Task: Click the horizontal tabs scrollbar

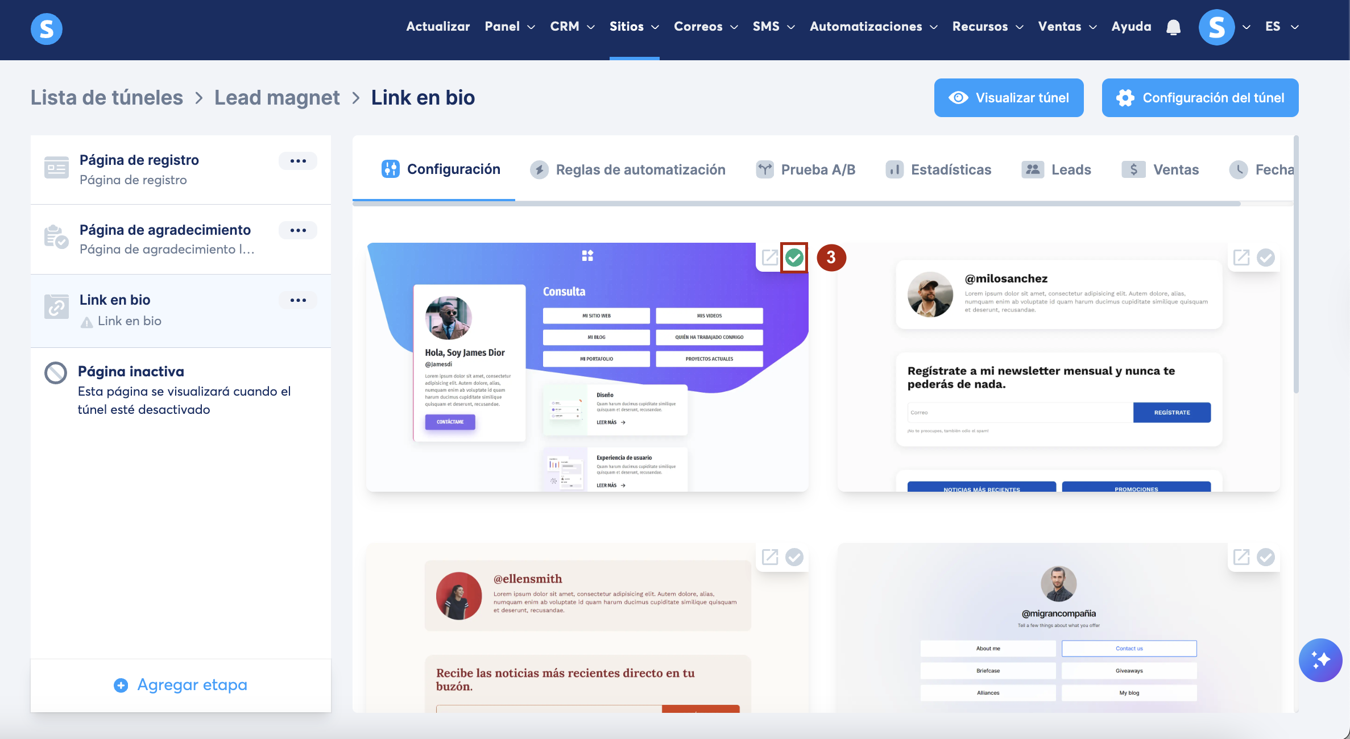Action: point(796,204)
